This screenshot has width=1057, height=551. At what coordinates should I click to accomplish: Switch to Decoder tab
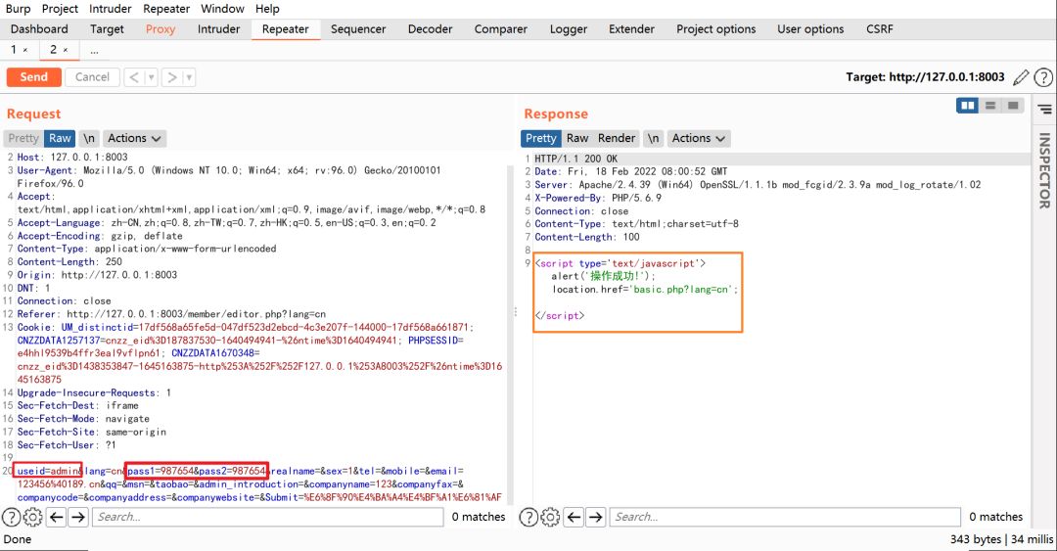[x=430, y=29]
